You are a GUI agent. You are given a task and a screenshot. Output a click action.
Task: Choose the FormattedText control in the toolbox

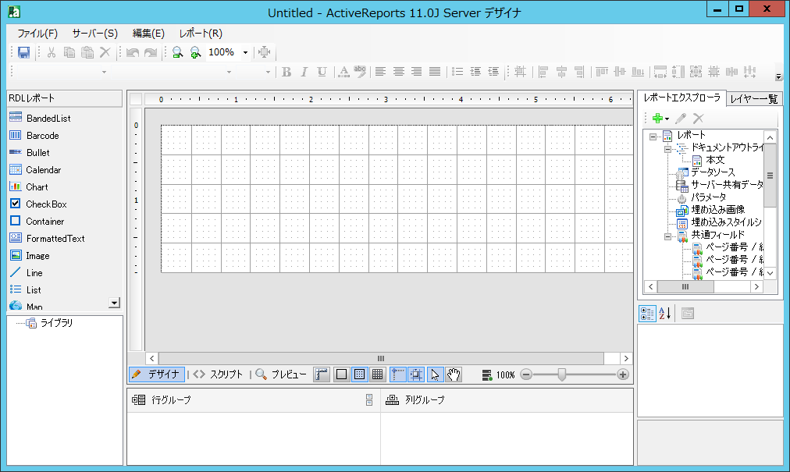[55, 239]
